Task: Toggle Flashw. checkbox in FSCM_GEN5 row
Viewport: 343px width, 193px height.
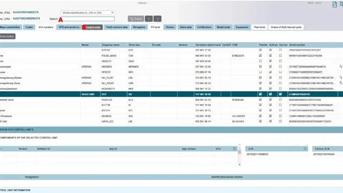Action: tap(260, 56)
